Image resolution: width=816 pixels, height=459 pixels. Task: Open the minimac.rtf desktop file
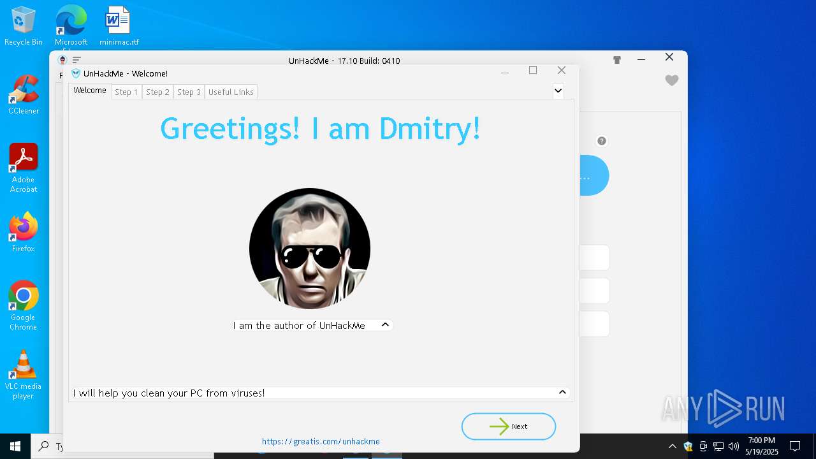coord(119,27)
